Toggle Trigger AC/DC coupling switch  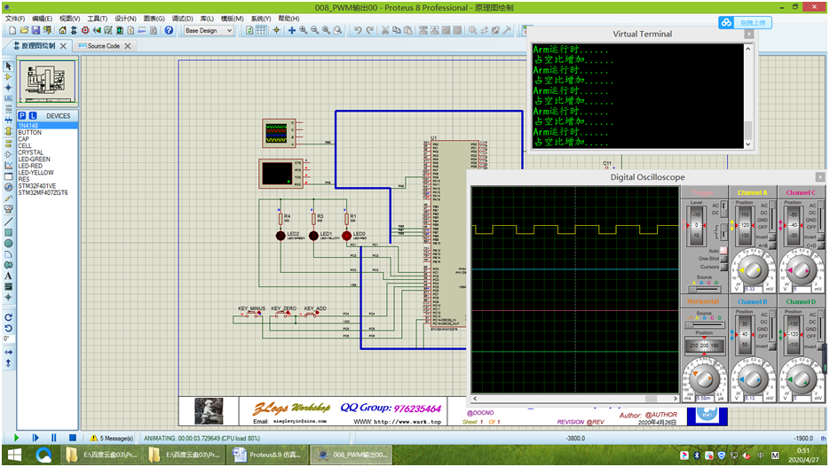click(x=723, y=209)
